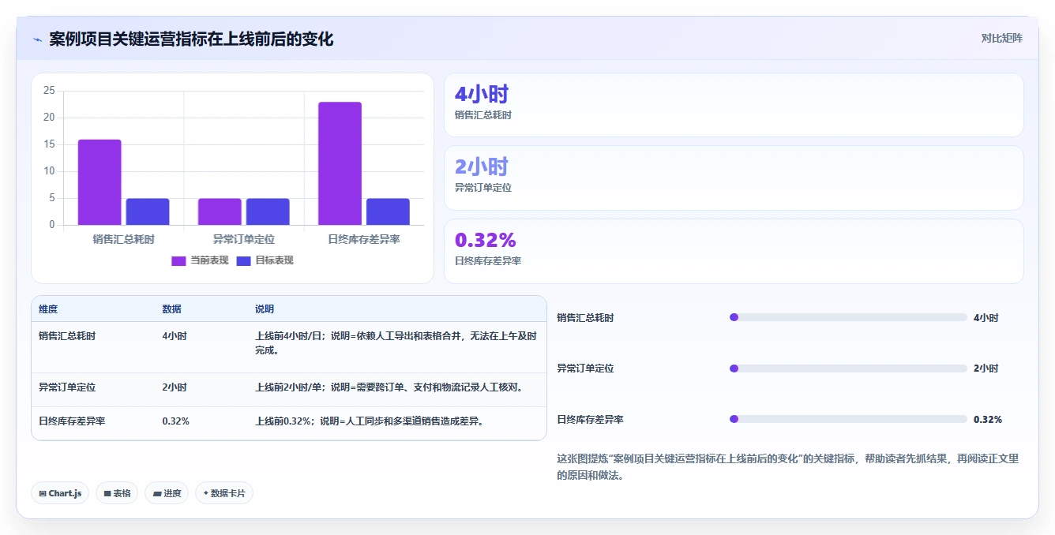The width and height of the screenshot is (1055, 535).
Task: Click the 对比矩阵 label
Action: point(1001,38)
